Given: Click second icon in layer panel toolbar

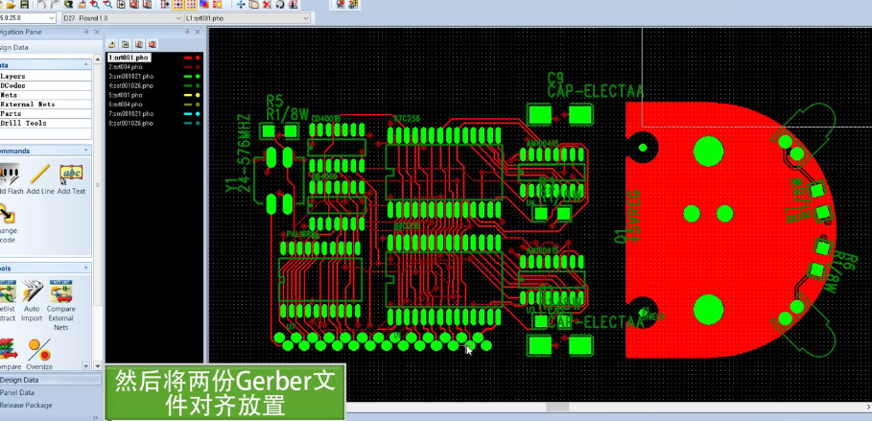Looking at the screenshot, I should coord(126,44).
